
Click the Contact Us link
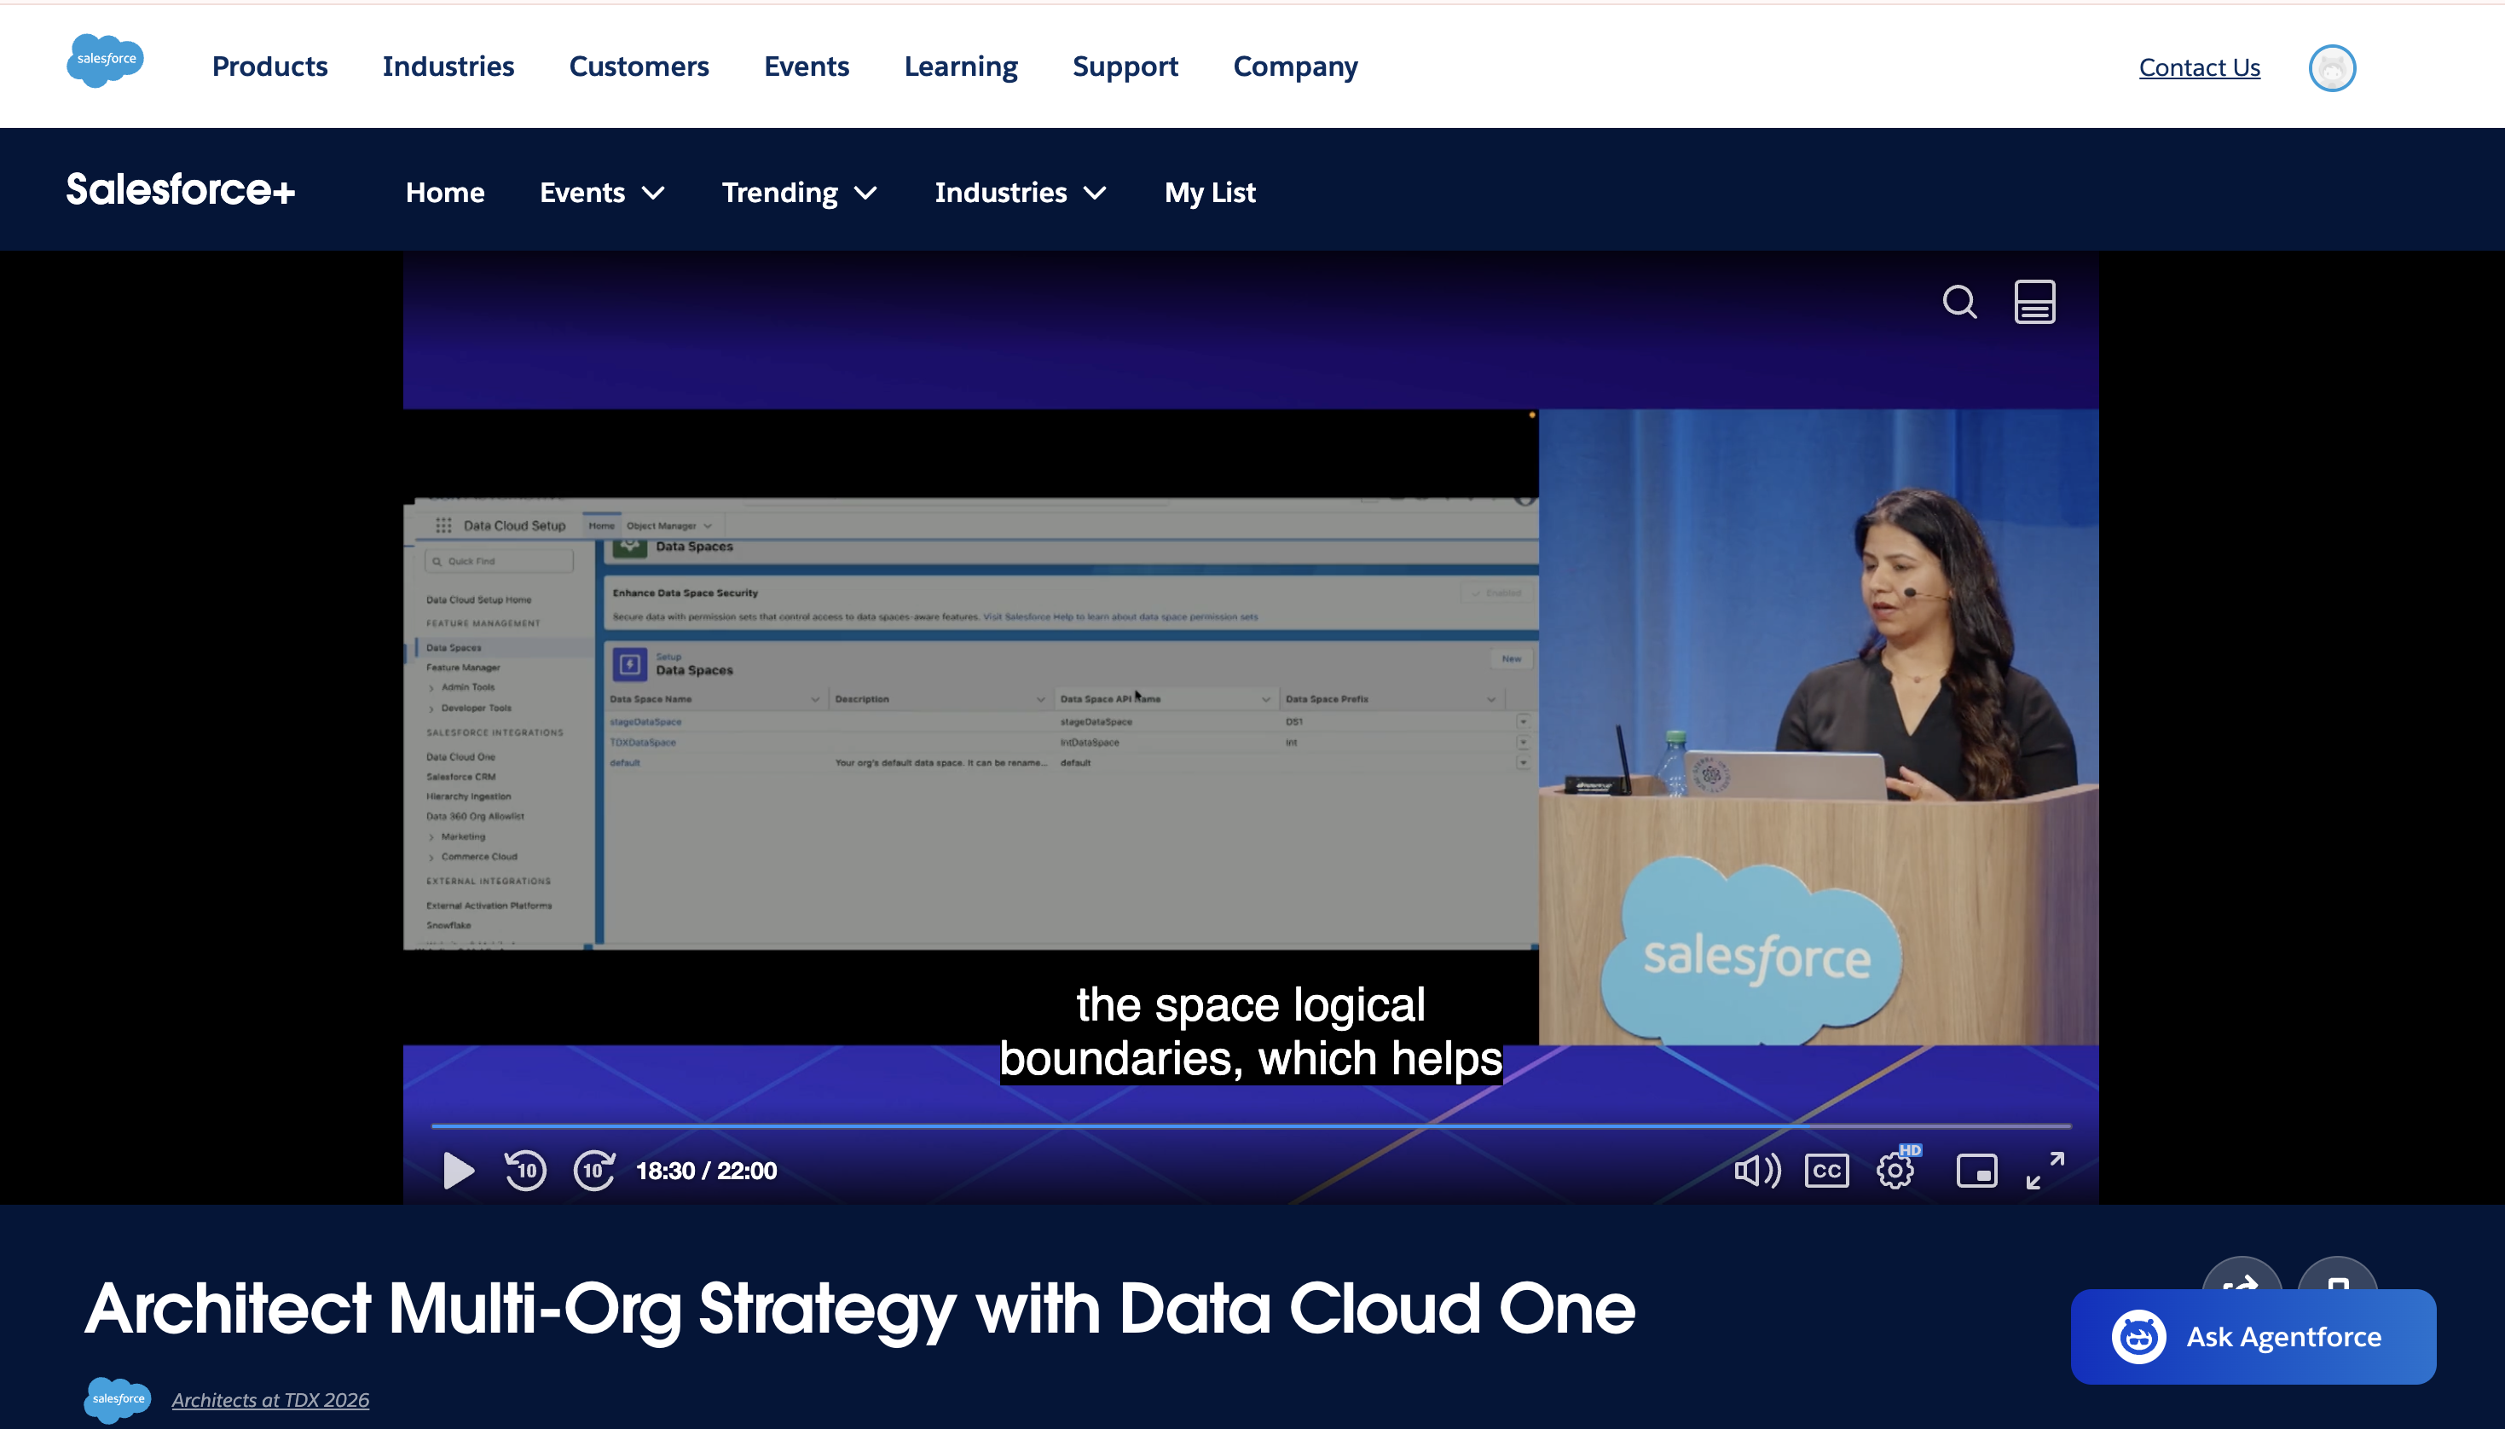click(x=2199, y=67)
